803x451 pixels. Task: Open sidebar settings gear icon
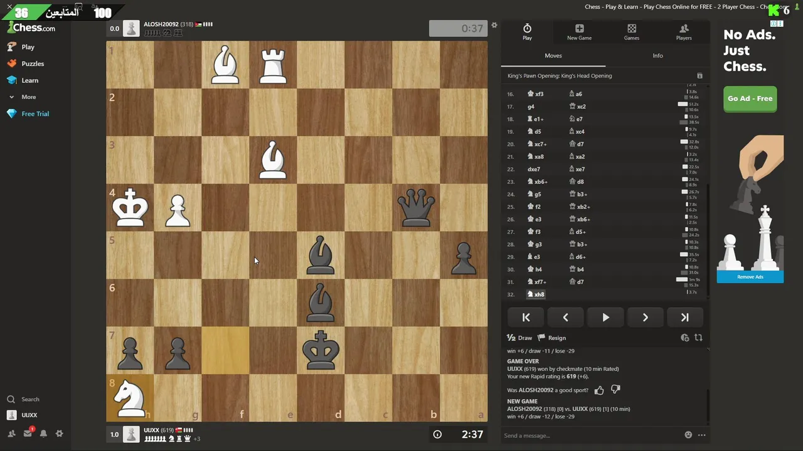60,433
